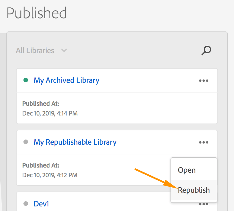Click the green status dot on My Archived Library

pos(26,80)
